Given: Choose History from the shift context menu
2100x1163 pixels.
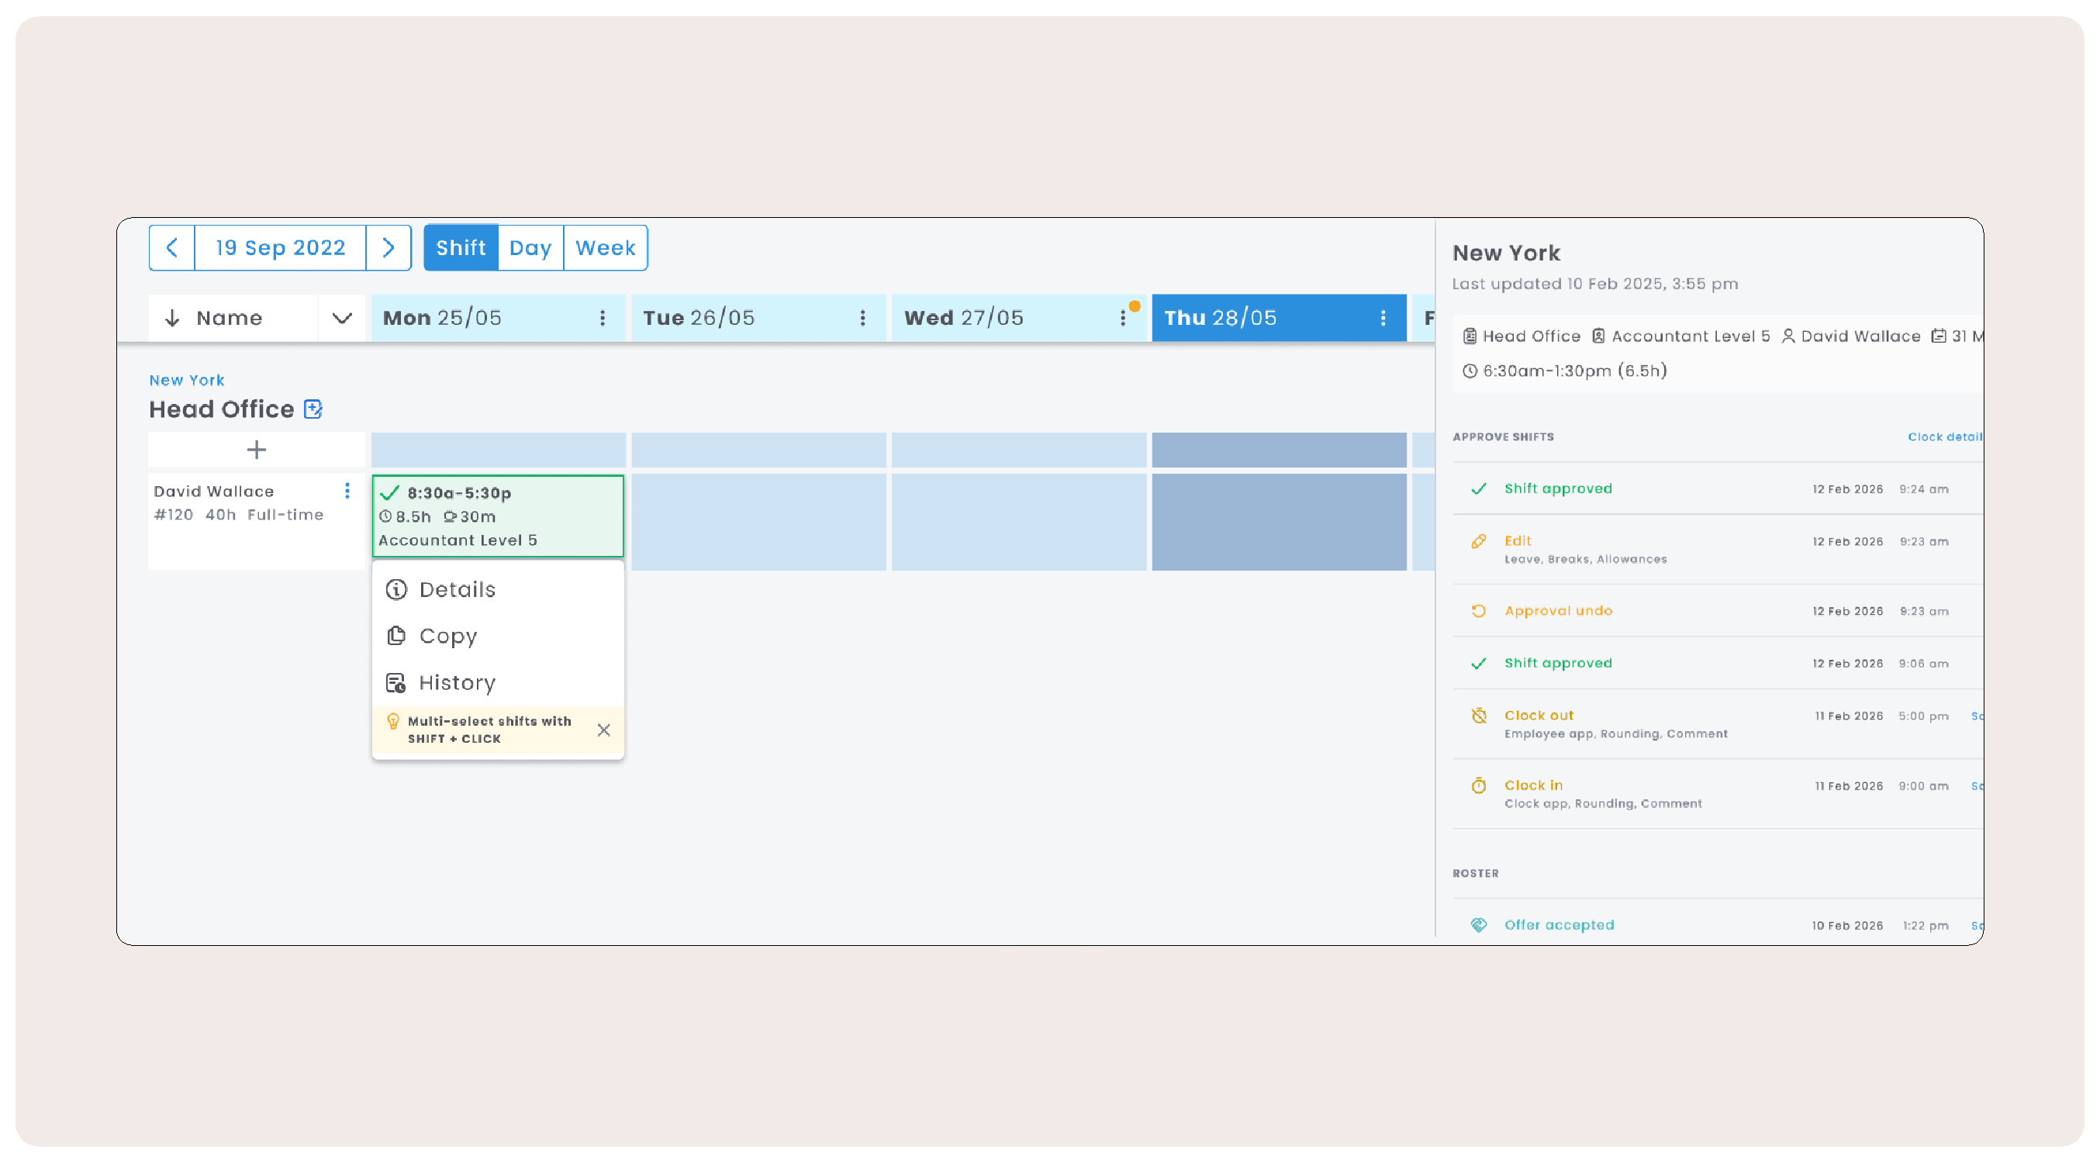Looking at the screenshot, I should [456, 682].
